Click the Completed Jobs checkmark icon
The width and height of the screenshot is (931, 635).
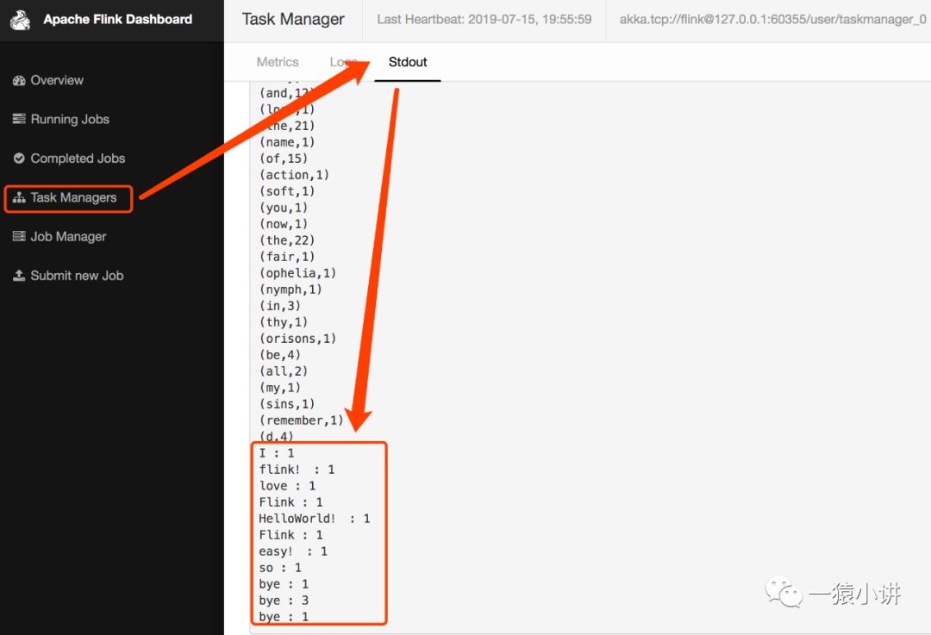pyautogui.click(x=19, y=159)
